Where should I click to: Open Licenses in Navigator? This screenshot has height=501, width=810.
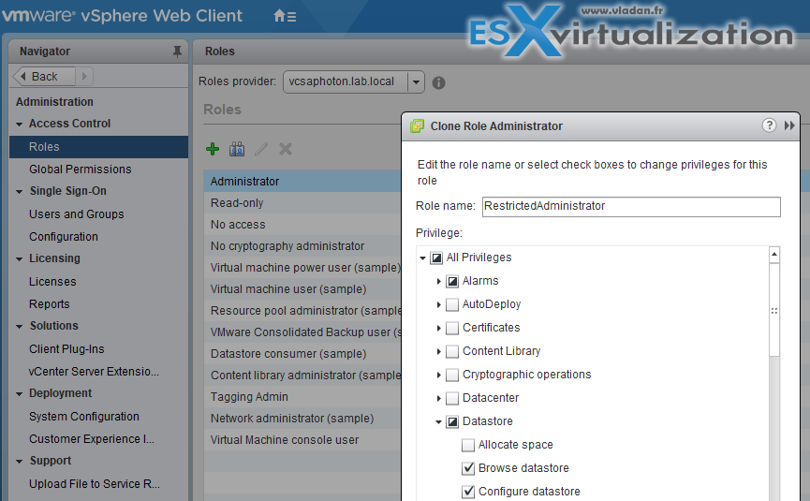tap(52, 282)
